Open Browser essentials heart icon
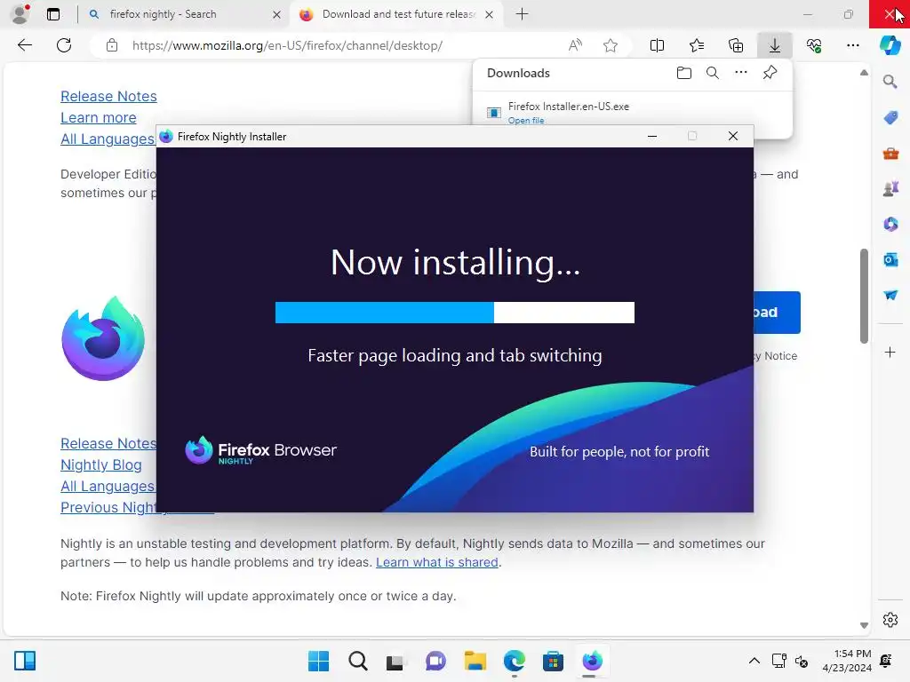This screenshot has width=910, height=682. coord(814,45)
